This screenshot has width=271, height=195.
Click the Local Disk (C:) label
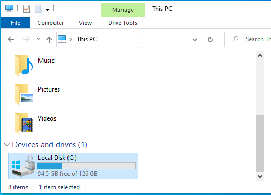57,158
